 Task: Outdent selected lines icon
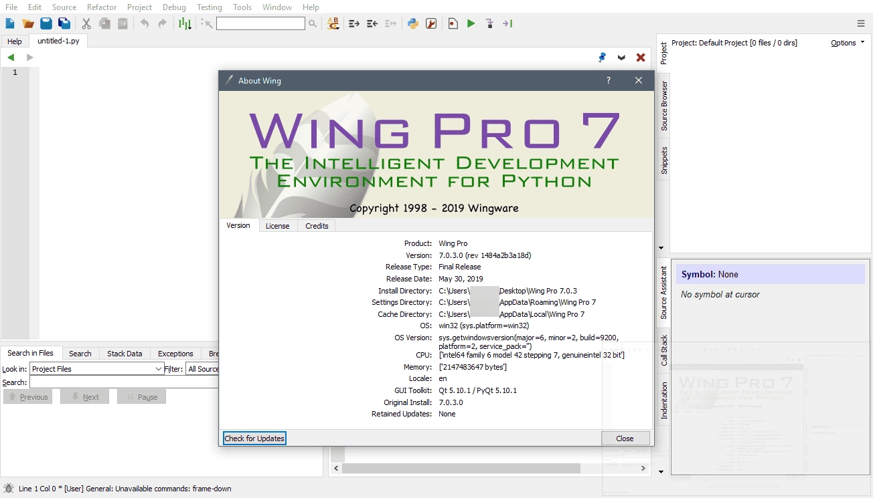[372, 23]
